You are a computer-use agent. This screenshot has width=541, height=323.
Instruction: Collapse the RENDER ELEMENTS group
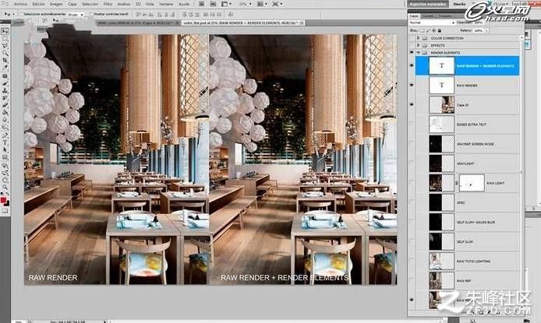tap(418, 53)
